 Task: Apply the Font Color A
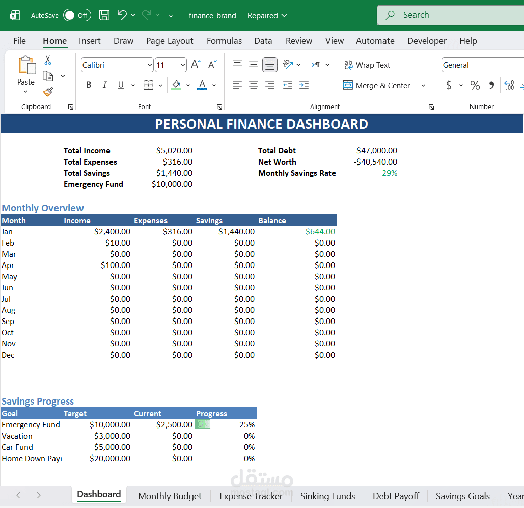pos(202,85)
